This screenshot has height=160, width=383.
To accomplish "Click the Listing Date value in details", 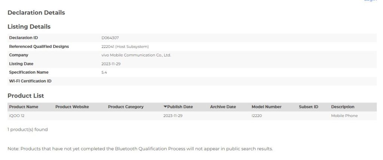I will coord(111,64).
